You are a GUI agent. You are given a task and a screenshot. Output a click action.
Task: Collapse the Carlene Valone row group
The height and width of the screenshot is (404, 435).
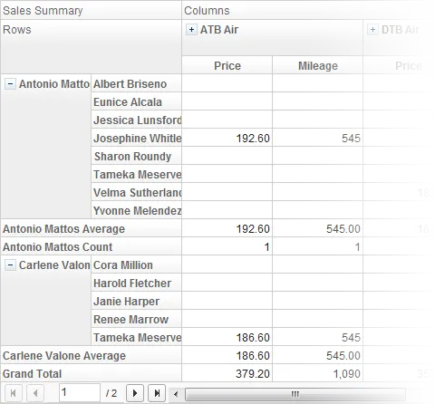tap(10, 265)
